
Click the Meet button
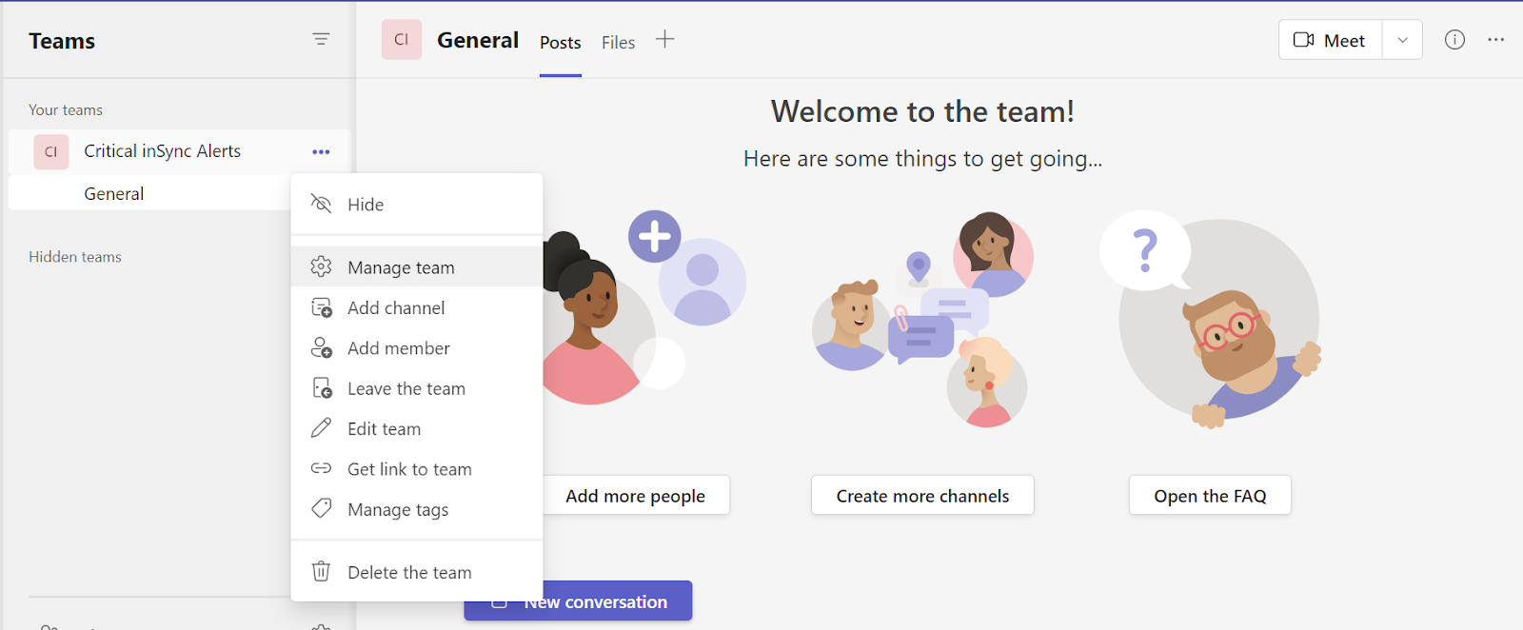click(1331, 40)
